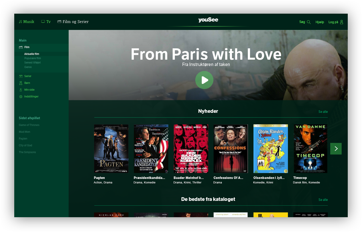The width and height of the screenshot is (362, 232).
Task: Open Se alle for Nyheder
Action: pos(323,112)
